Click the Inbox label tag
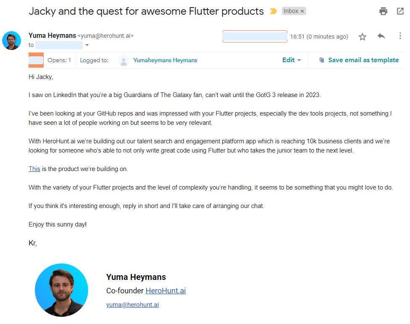This screenshot has height=324, width=410. (x=291, y=11)
